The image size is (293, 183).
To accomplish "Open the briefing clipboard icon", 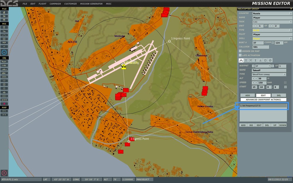I will pyautogui.click(x=4, y=28).
